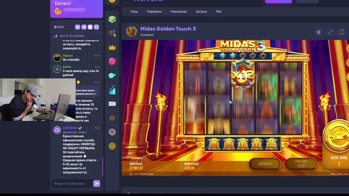Click the x20 temple multiplier
The width and height of the screenshot is (349, 196).
271,144
